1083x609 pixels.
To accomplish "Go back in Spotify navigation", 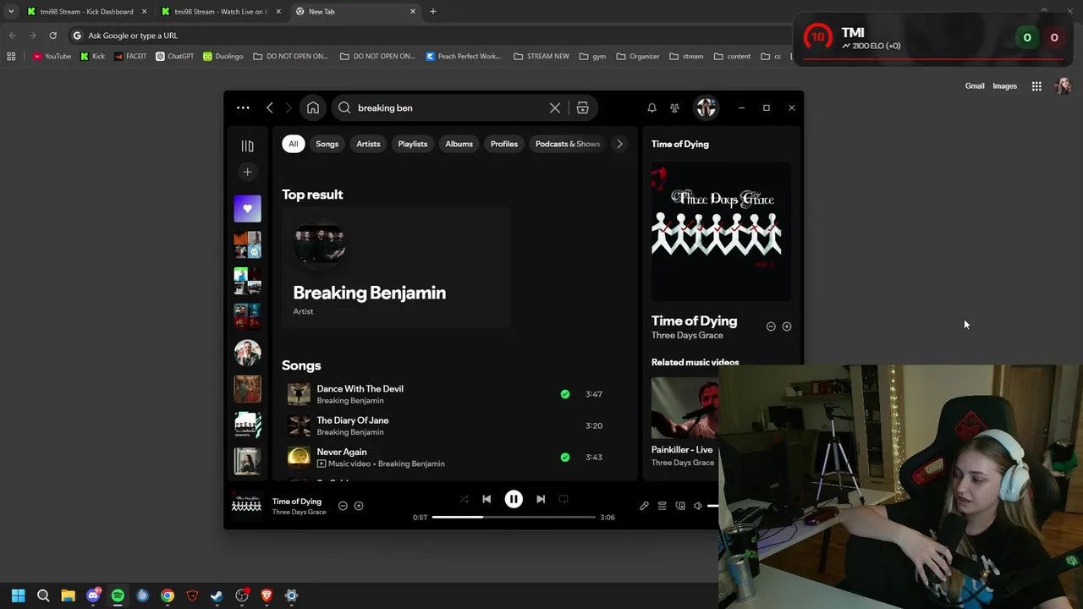I will [x=270, y=107].
